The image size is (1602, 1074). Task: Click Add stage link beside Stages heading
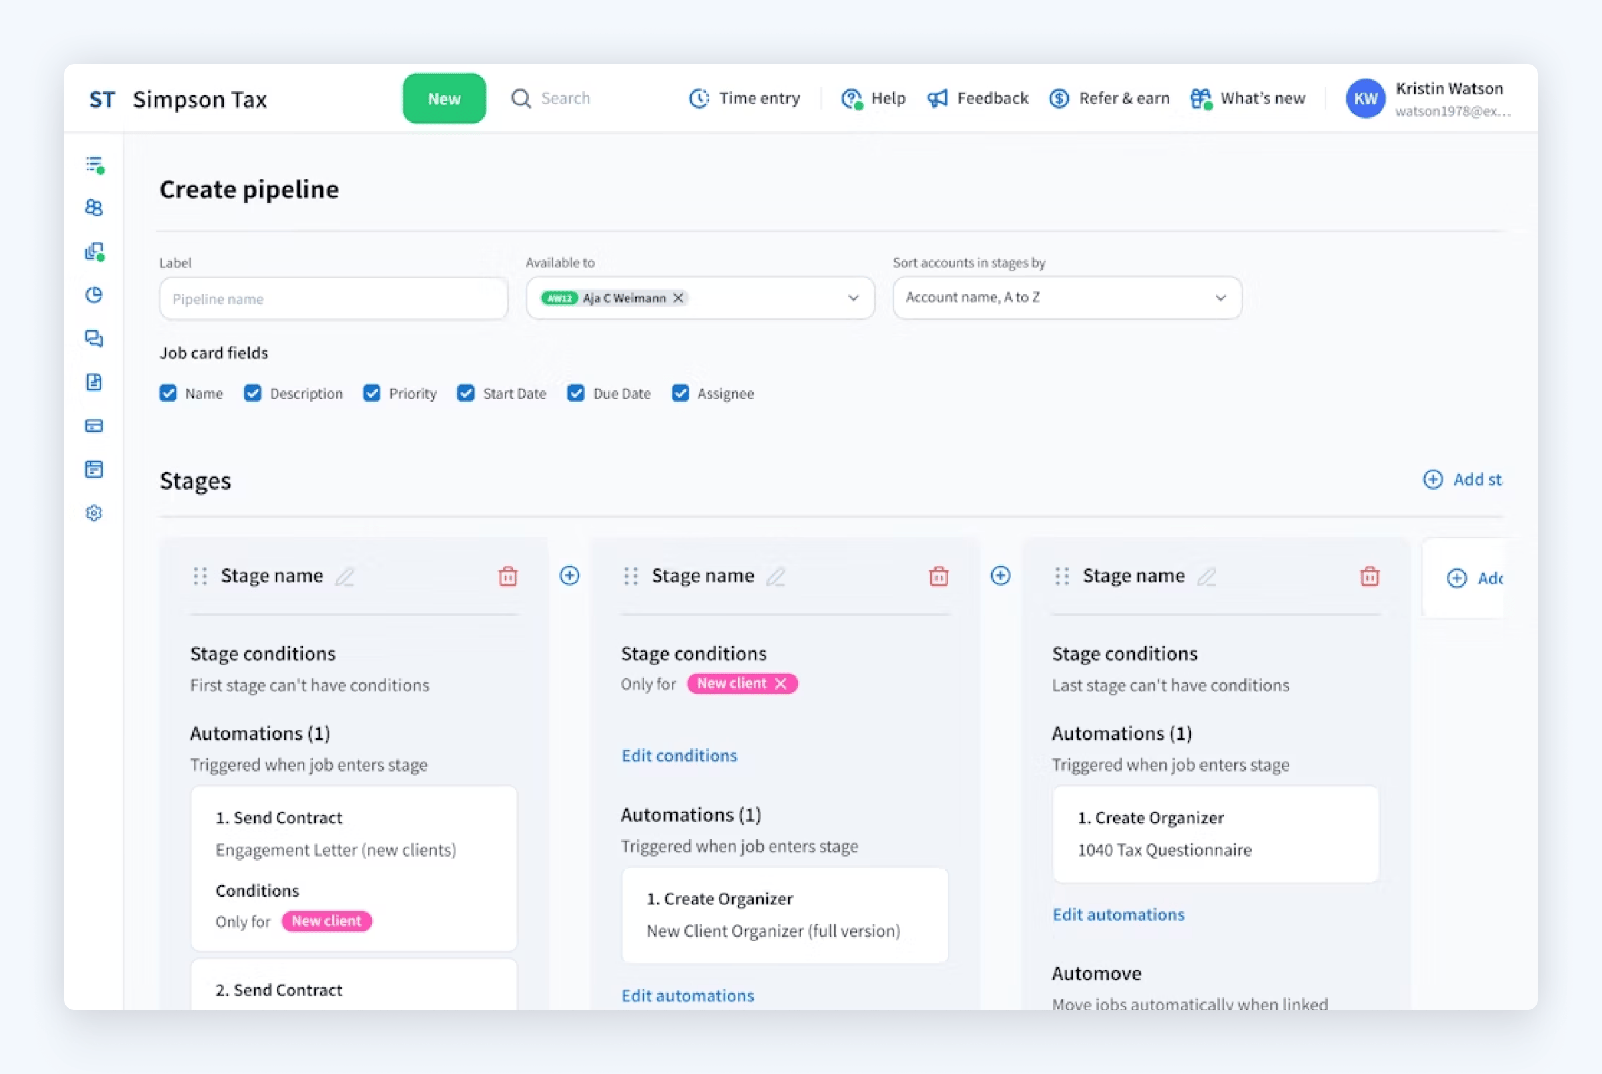(1463, 480)
